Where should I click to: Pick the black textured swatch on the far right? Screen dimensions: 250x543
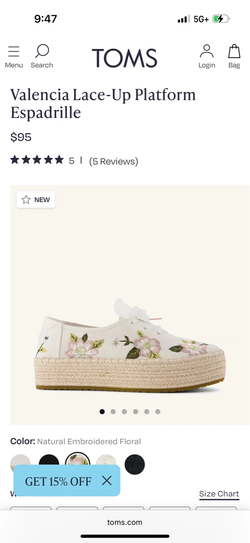click(x=135, y=464)
